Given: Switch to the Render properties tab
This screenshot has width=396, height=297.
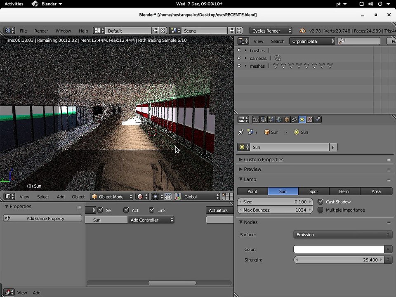Looking at the screenshot, I should coord(256,120).
